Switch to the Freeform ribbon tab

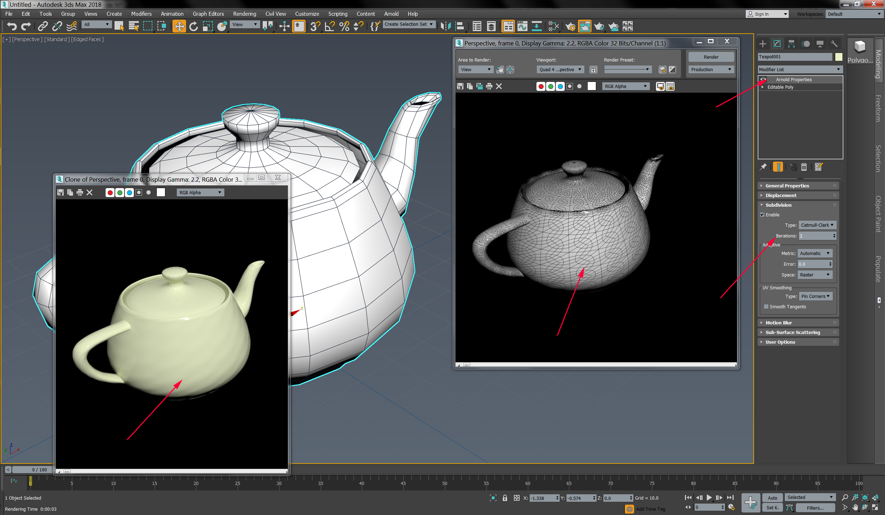pos(879,107)
